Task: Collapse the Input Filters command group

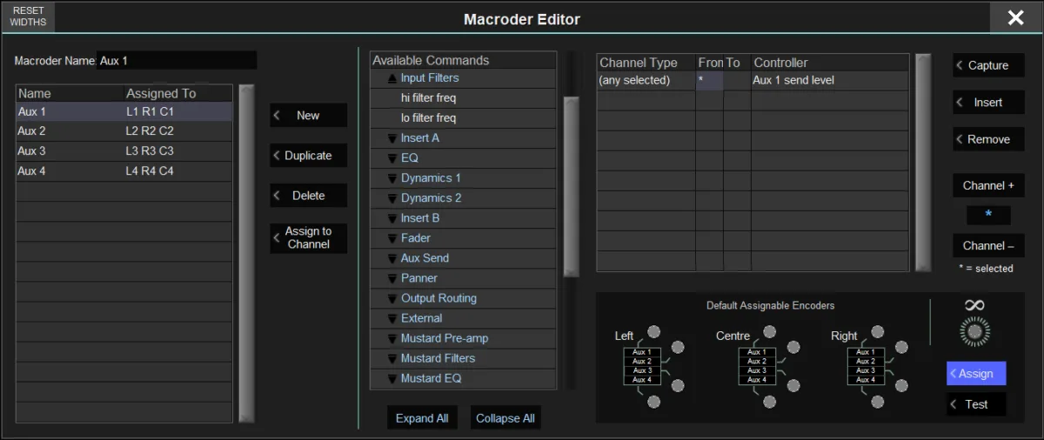Action: 392,78
